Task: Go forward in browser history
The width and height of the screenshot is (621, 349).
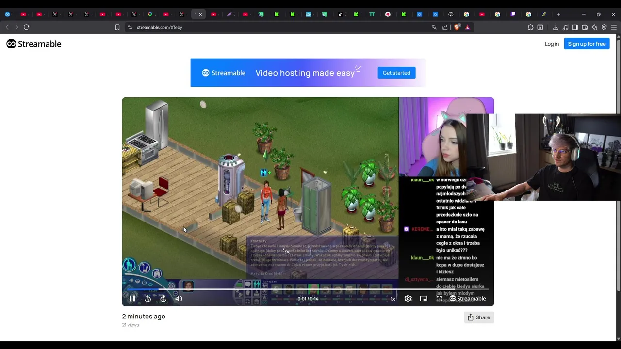Action: click(16, 27)
